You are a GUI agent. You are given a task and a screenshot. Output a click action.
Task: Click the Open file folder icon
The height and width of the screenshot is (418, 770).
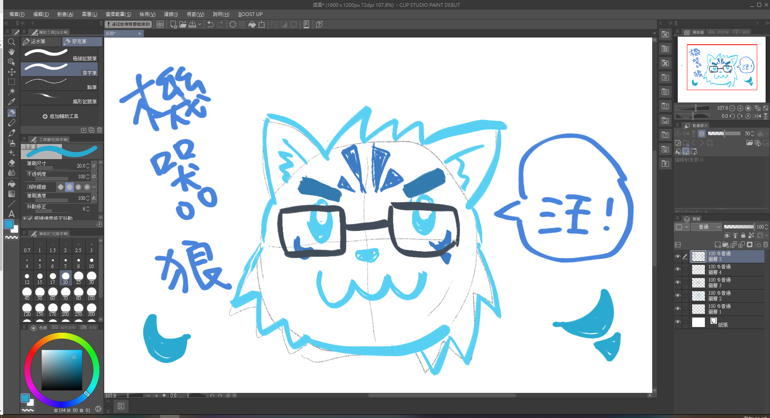[183, 24]
